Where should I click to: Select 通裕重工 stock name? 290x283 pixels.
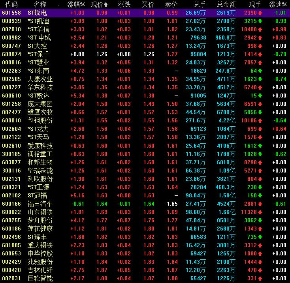click(x=40, y=154)
